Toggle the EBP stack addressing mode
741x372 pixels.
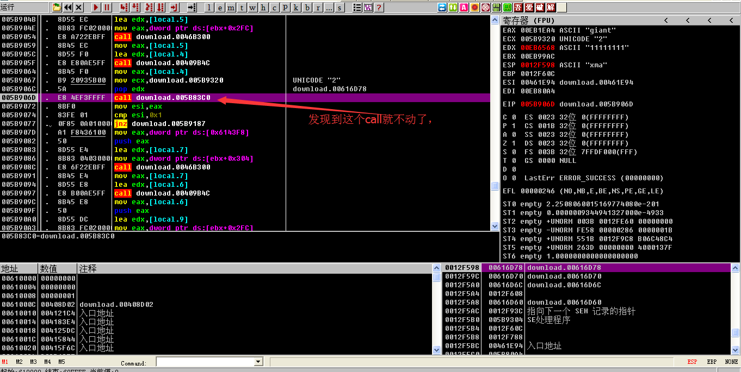pos(712,362)
